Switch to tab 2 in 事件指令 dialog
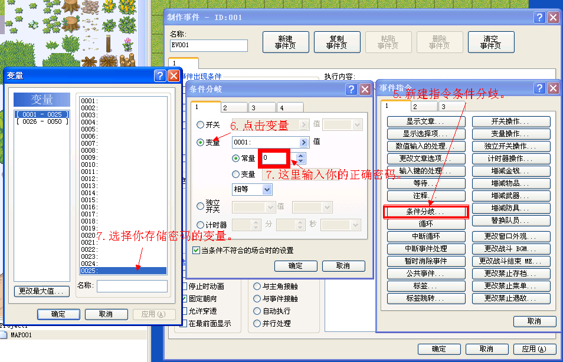Viewport: 563px width, 362px height. click(x=424, y=107)
